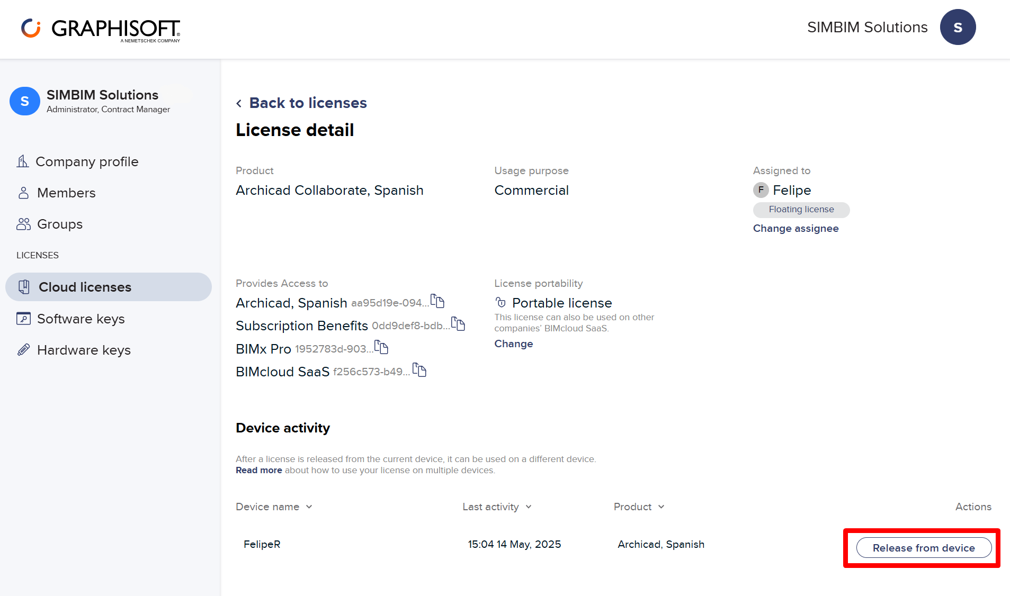Click Back to licenses link
The image size is (1010, 596).
point(308,103)
